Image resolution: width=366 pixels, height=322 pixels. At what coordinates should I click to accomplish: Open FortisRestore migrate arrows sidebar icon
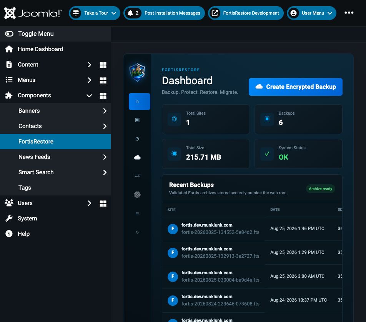[x=137, y=175]
